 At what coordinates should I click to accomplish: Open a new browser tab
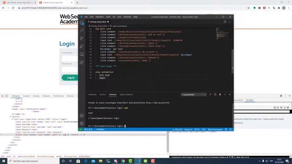(x=77, y=3)
